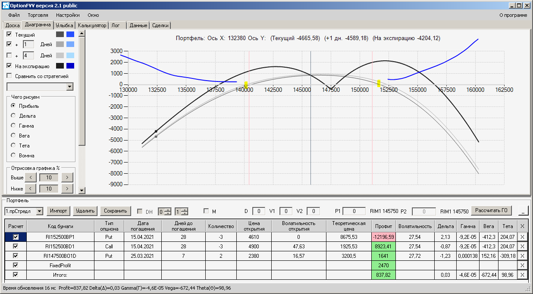
Task: Click the X in the FixedProfit row
Action: click(x=522, y=265)
